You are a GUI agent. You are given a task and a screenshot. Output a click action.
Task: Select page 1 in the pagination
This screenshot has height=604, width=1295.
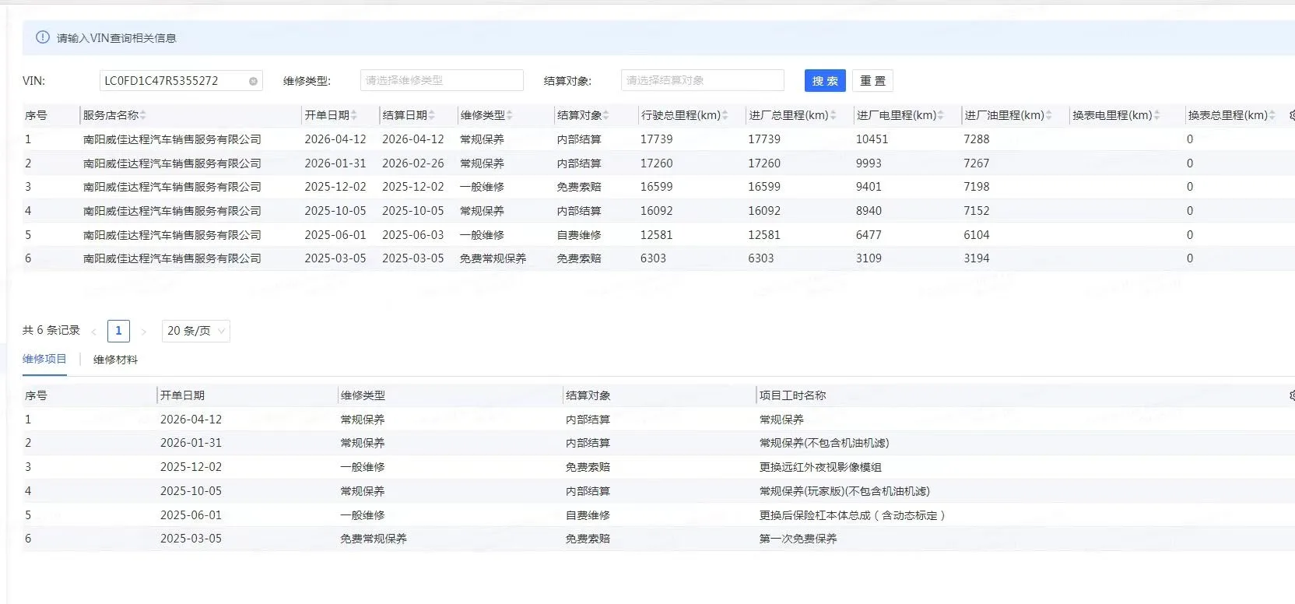coord(118,331)
